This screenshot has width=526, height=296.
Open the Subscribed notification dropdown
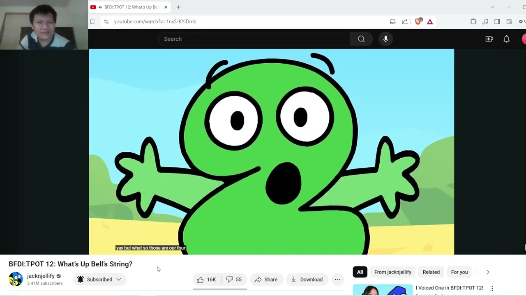(x=99, y=280)
